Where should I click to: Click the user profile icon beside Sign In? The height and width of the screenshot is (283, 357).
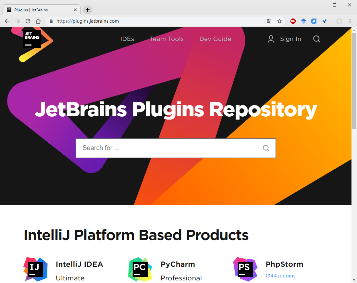271,39
